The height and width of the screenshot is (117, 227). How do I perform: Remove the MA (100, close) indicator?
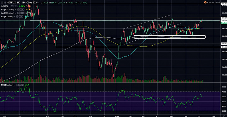(23, 10)
